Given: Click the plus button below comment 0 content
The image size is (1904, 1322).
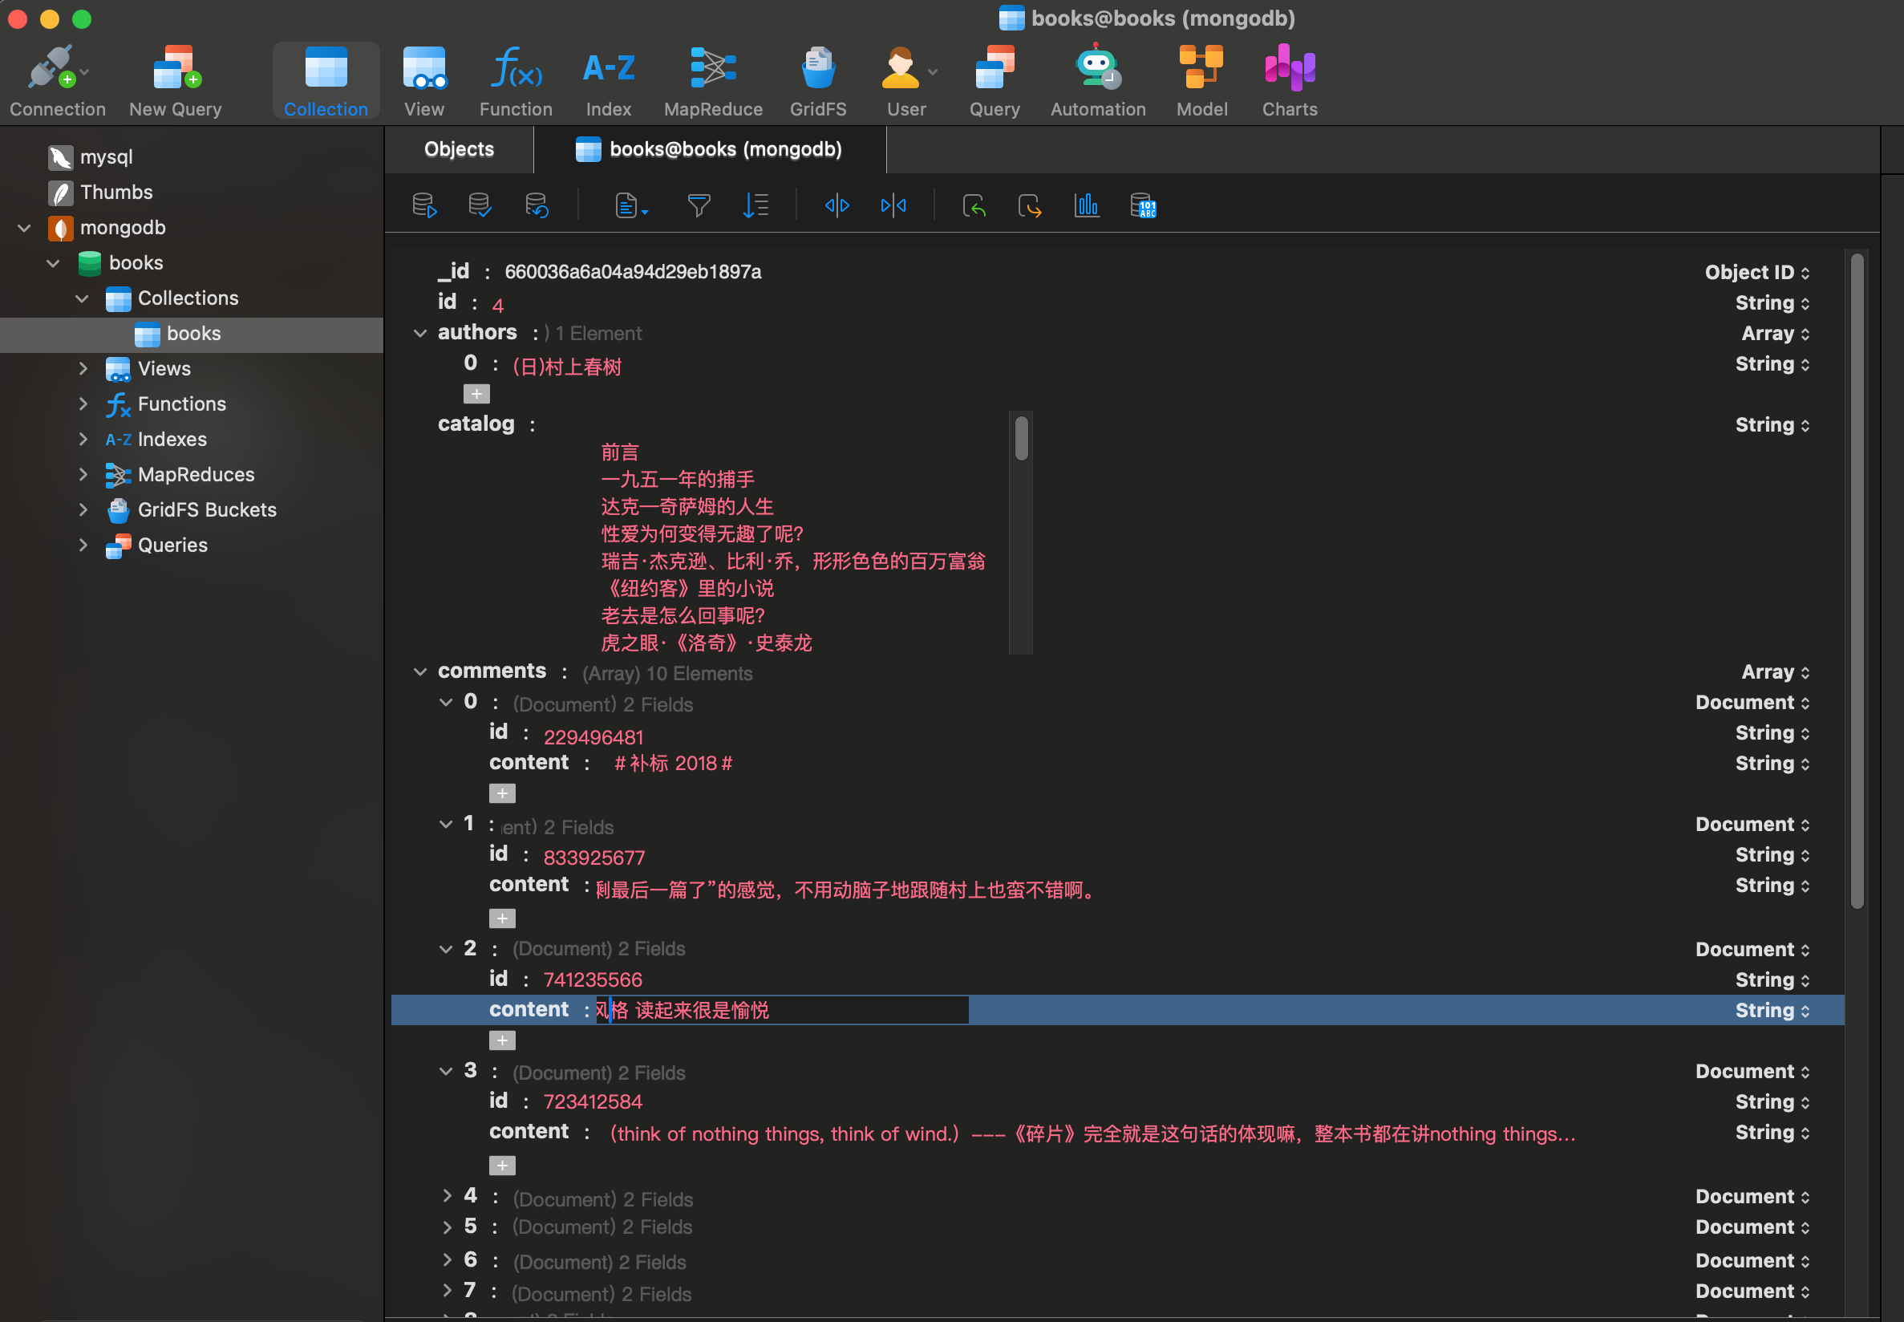Looking at the screenshot, I should [502, 793].
